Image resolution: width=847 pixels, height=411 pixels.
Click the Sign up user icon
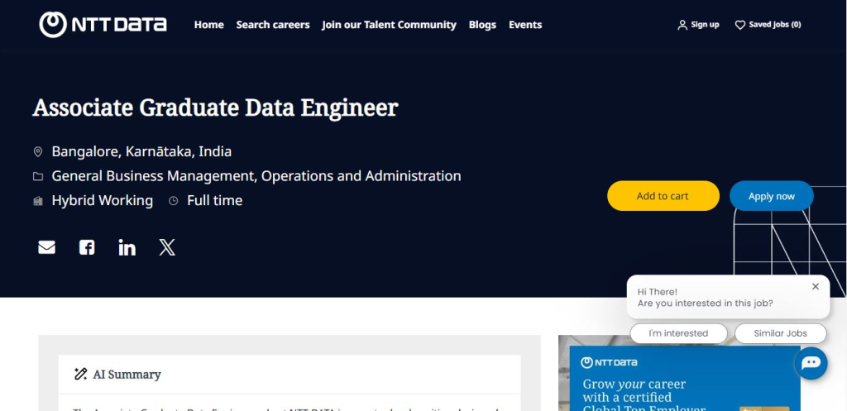pos(682,25)
